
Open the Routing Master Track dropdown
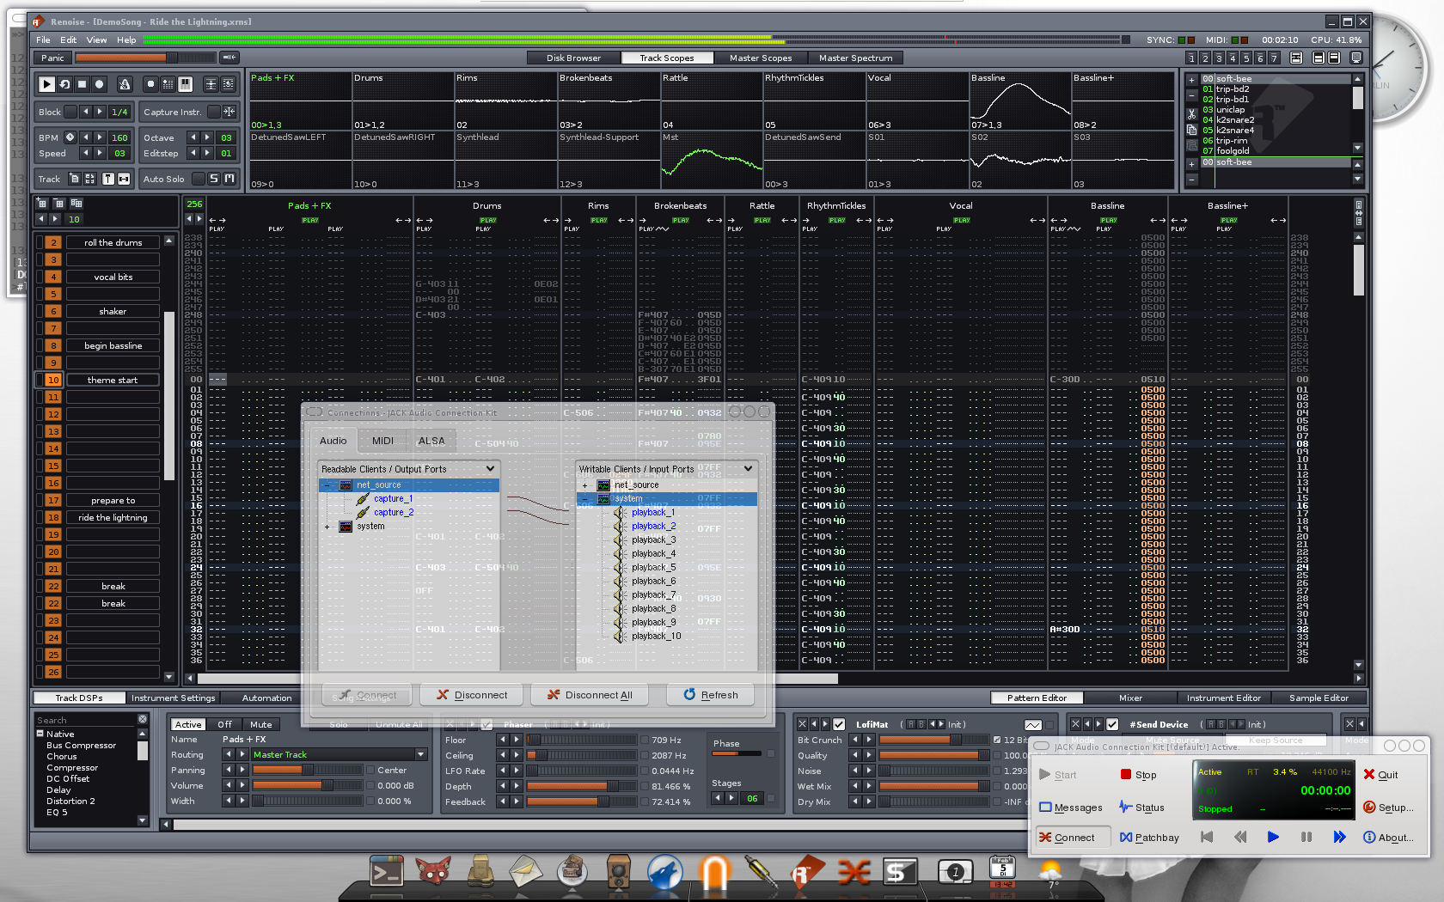point(340,754)
